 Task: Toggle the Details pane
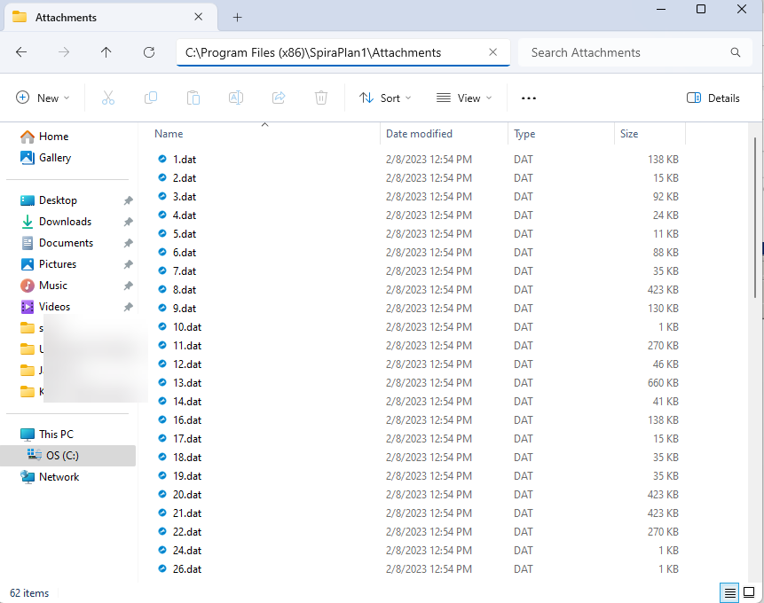click(x=713, y=98)
